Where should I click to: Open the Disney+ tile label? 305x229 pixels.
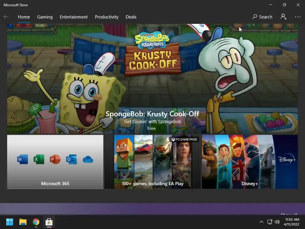250,184
